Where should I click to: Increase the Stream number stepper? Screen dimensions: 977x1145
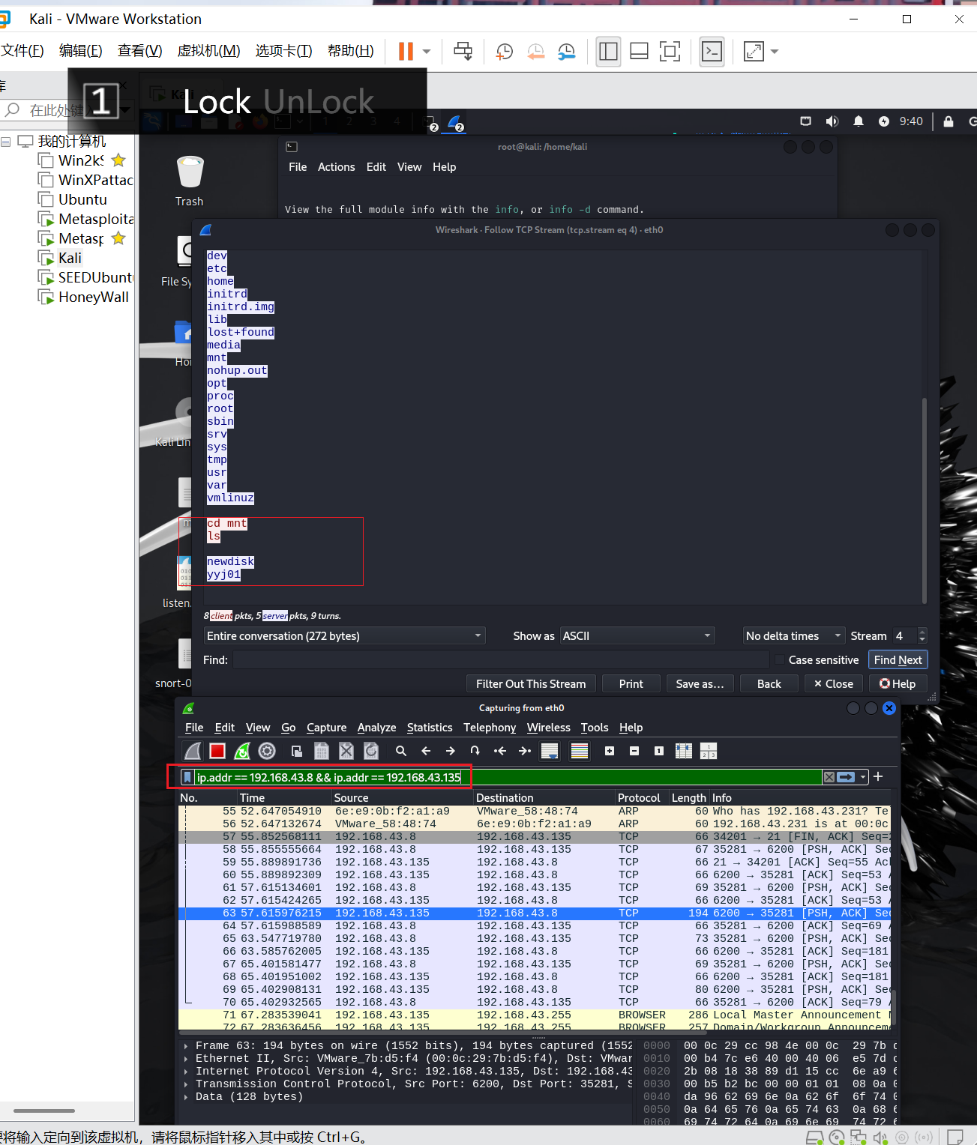tap(922, 632)
